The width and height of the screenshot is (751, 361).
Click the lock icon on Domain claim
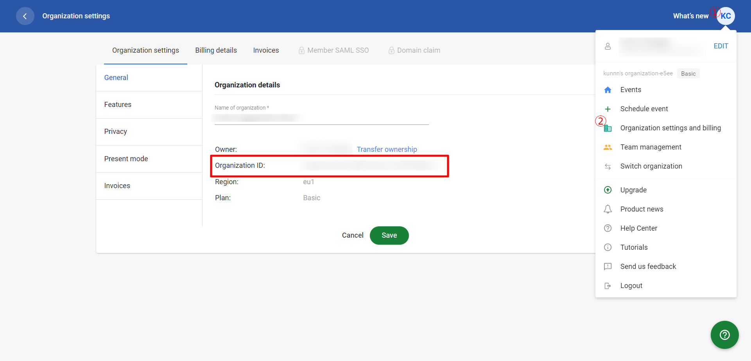tap(391, 50)
